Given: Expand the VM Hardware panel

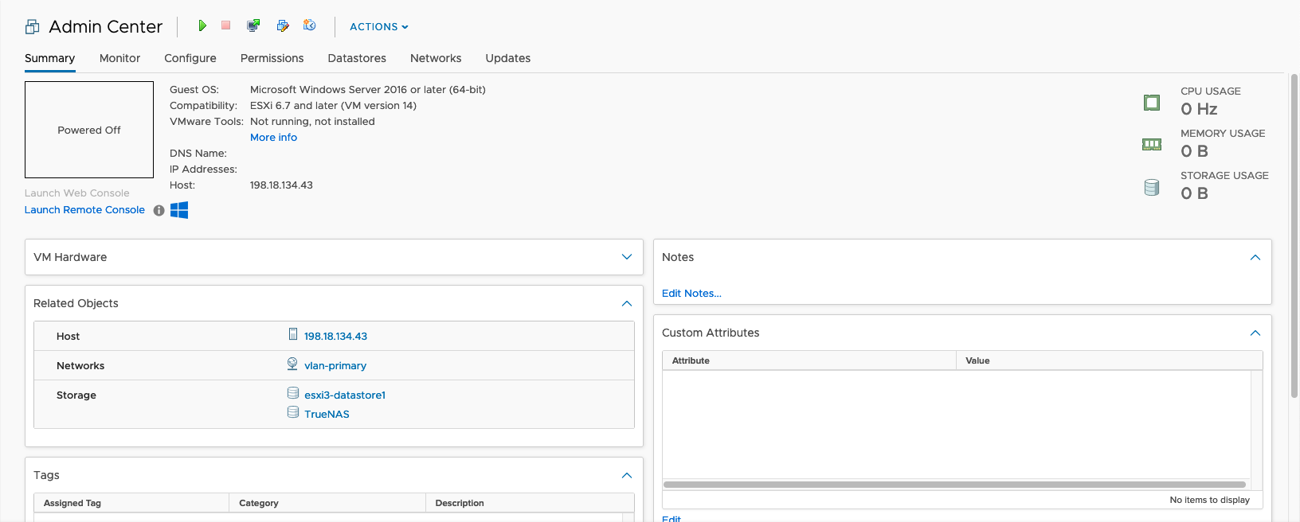Looking at the screenshot, I should (x=626, y=257).
